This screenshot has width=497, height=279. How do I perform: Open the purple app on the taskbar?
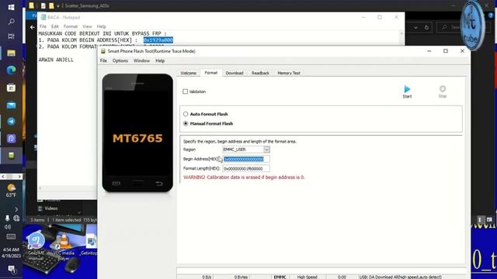pos(11,139)
